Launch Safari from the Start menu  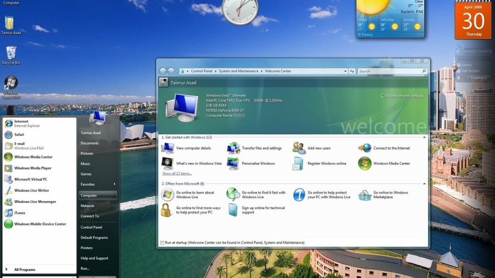pos(39,135)
